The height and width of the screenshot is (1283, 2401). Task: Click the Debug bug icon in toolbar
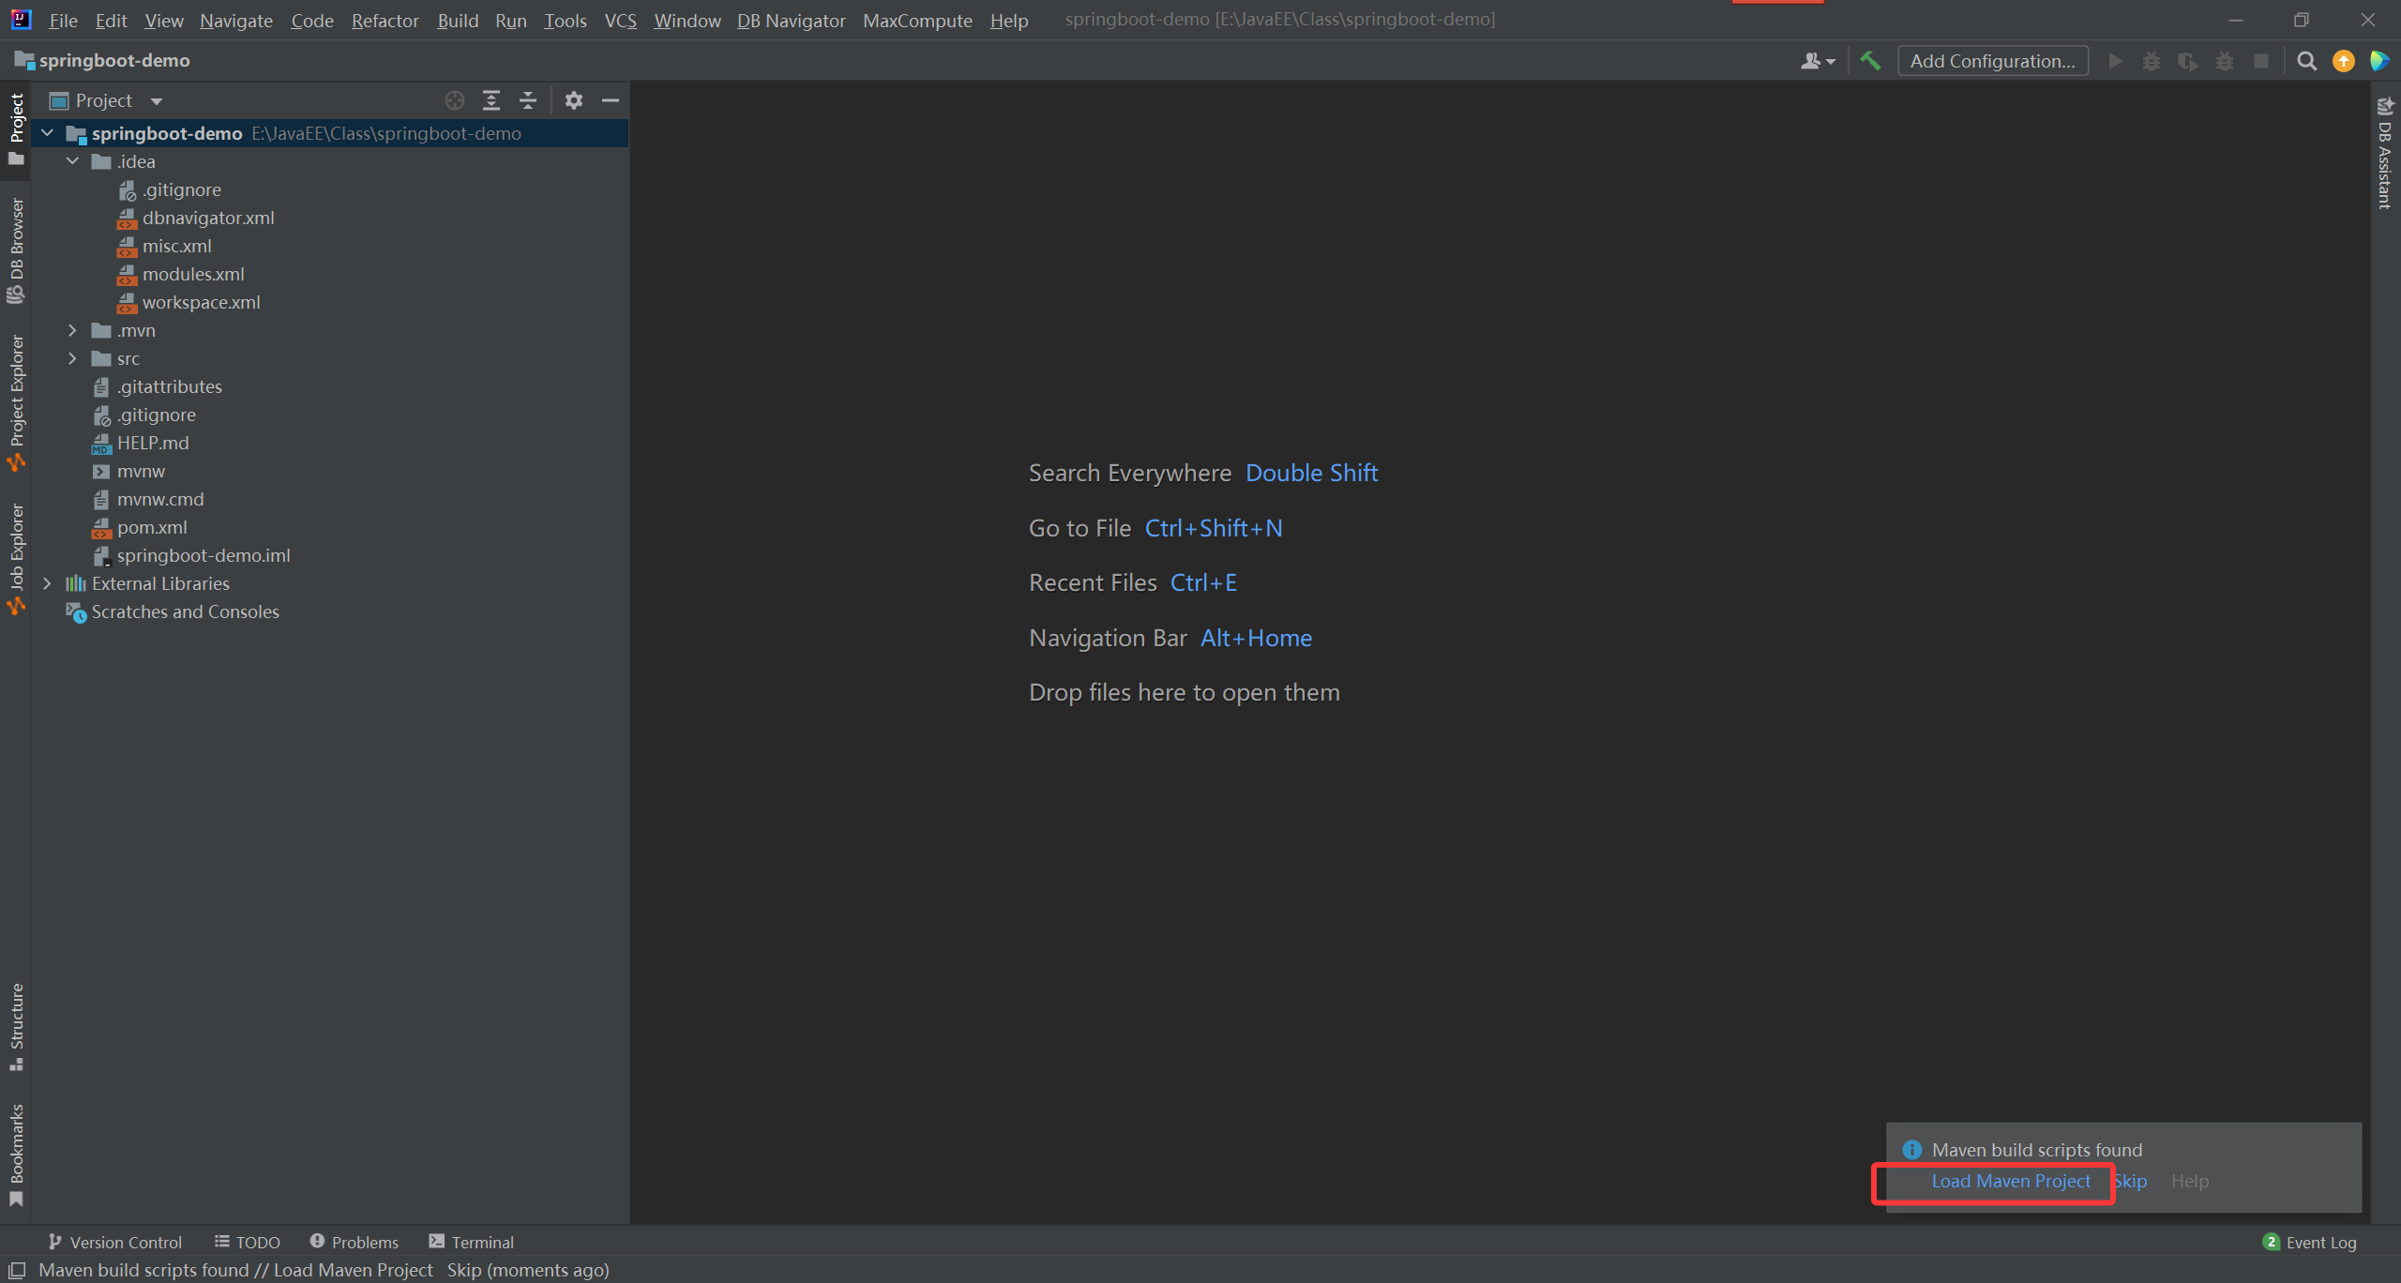(2152, 61)
